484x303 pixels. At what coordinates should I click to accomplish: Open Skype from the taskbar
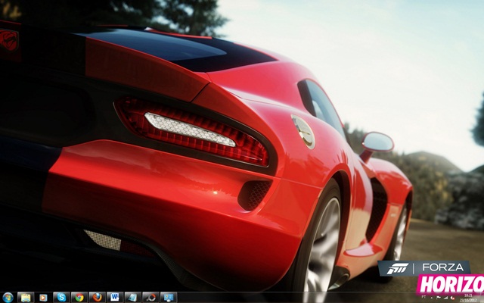[61, 298]
